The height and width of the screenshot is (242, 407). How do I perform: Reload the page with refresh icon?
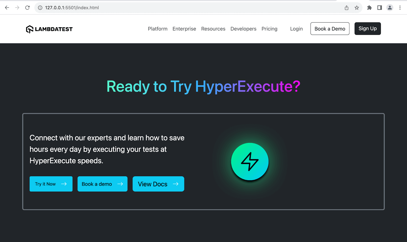27,8
